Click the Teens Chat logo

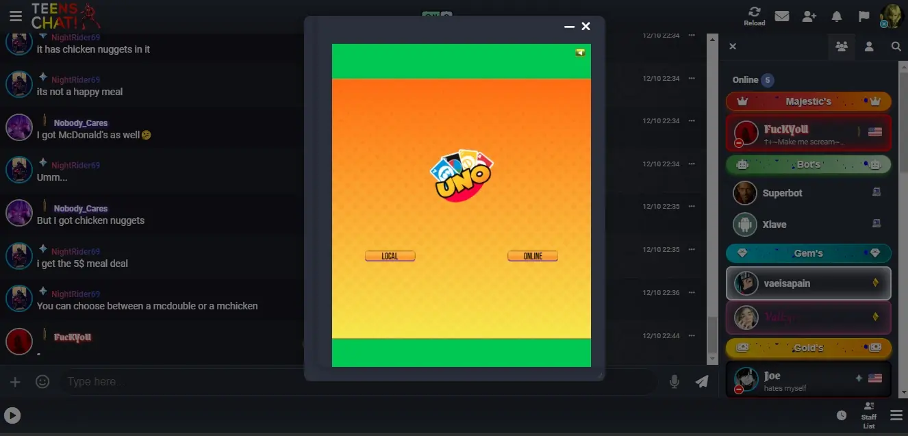pyautogui.click(x=65, y=16)
